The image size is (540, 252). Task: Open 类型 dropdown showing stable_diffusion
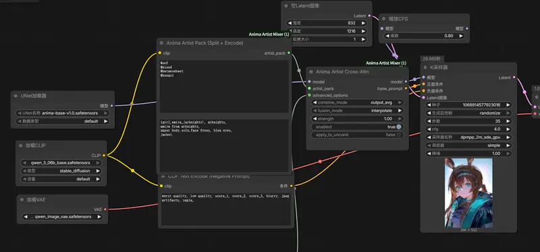click(61, 171)
